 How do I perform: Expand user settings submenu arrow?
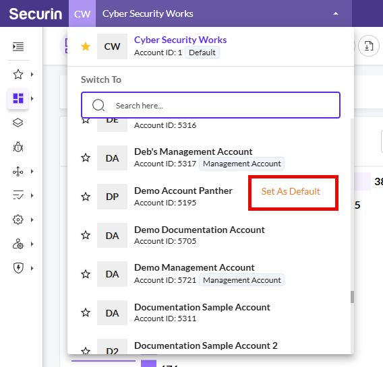(x=32, y=244)
